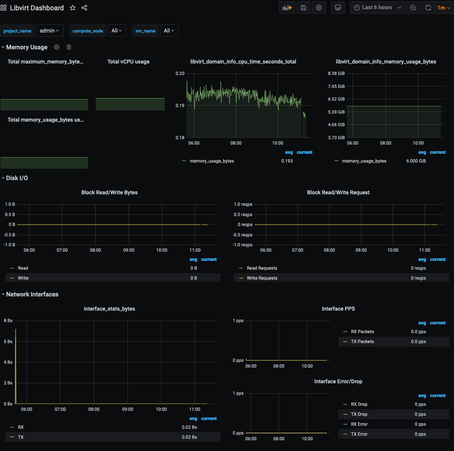Open Memory Usage row settings gear
This screenshot has width=454, height=451.
57,47
